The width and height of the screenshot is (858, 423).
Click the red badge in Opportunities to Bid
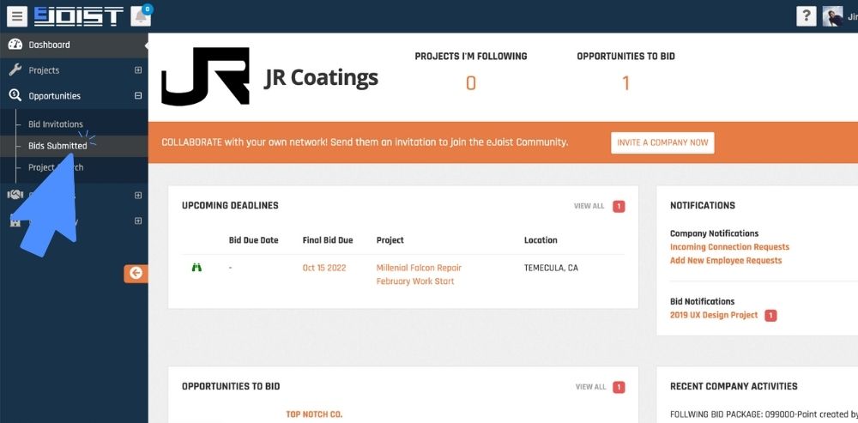tap(619, 387)
